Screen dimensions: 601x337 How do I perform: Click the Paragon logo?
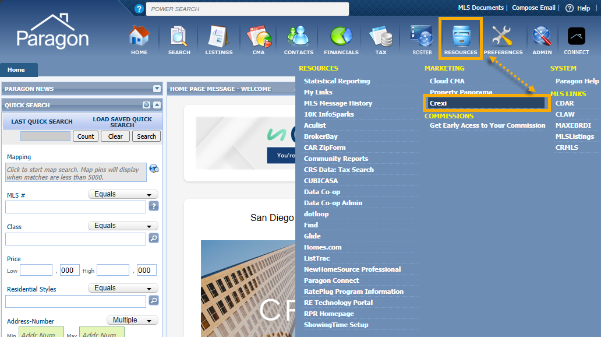pos(53,32)
